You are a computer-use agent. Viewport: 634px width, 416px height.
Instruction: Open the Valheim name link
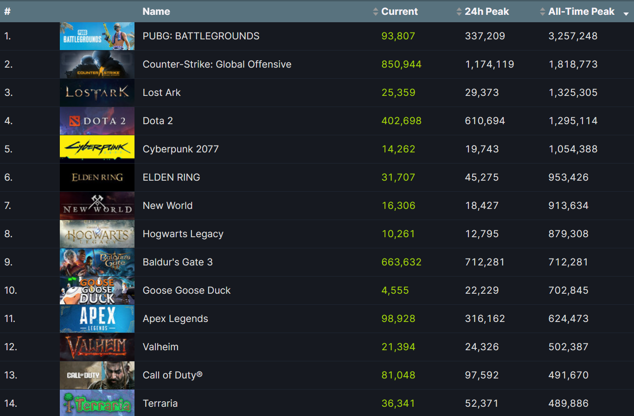coord(160,347)
